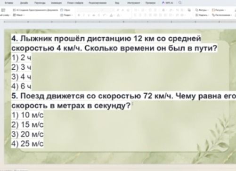Switch to the Переходы tab
This screenshot has width=236, height=171.
[40, 3]
